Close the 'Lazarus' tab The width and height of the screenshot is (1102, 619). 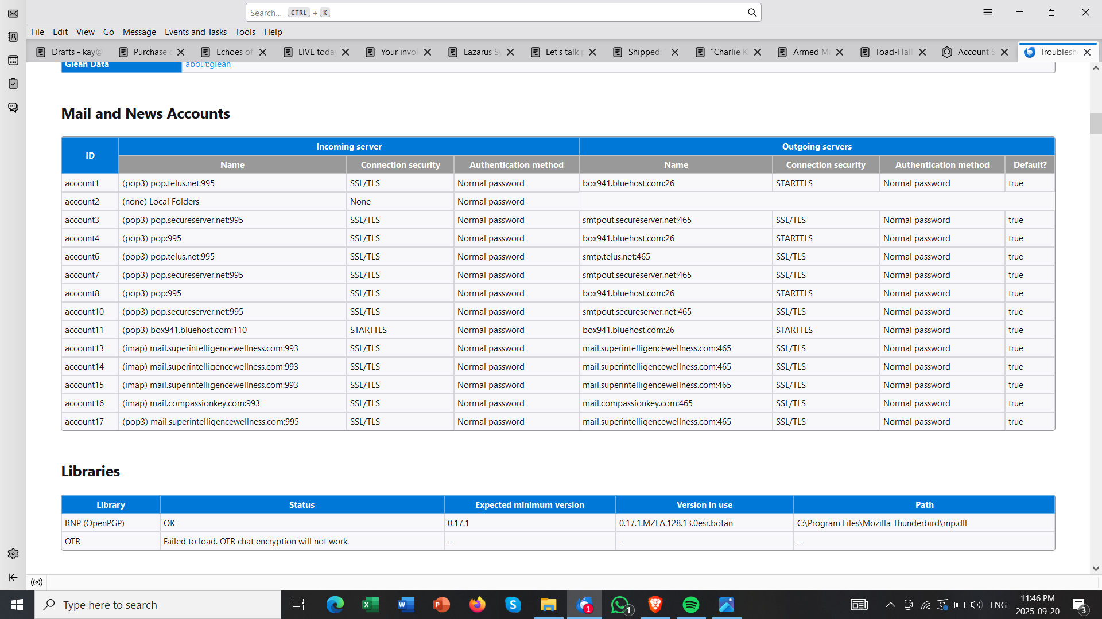[510, 52]
